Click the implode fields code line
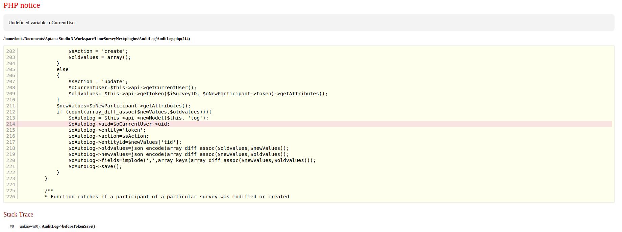 point(192,160)
